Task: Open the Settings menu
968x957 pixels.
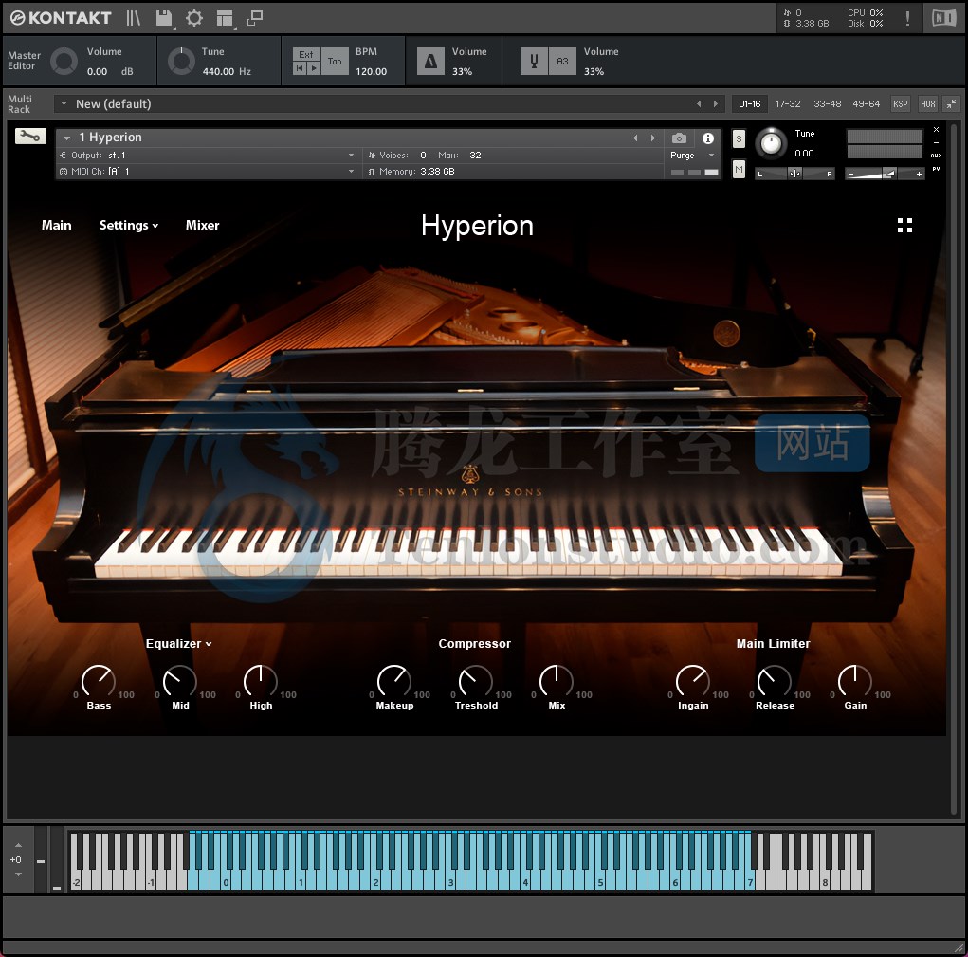Action: click(128, 226)
